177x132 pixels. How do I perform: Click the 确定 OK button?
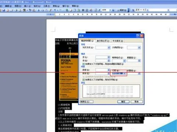(123, 102)
